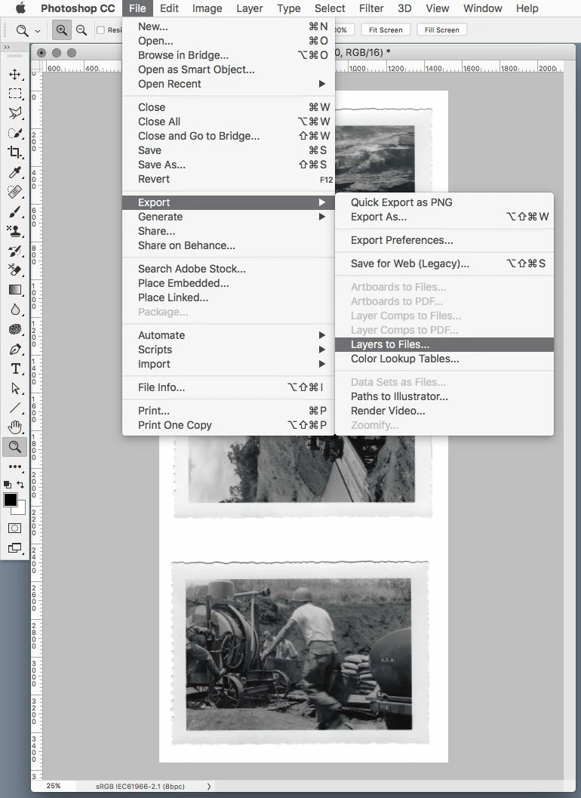Expand the Automate submenu
581x798 pixels.
tap(229, 335)
